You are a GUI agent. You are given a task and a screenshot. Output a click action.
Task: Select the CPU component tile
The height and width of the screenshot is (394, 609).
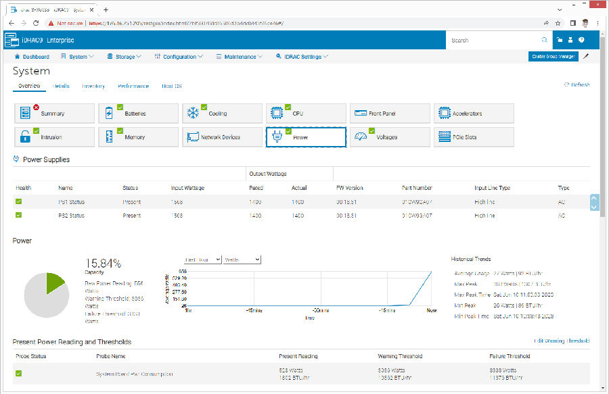[305, 114]
